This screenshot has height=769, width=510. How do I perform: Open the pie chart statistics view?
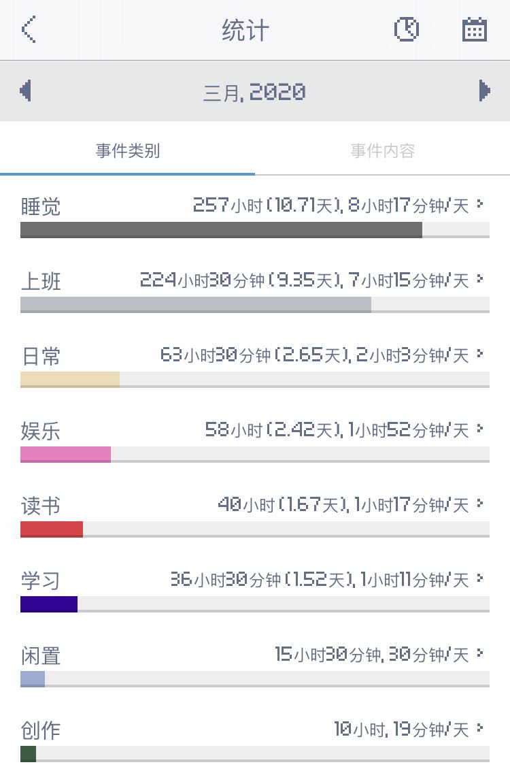coord(407,30)
